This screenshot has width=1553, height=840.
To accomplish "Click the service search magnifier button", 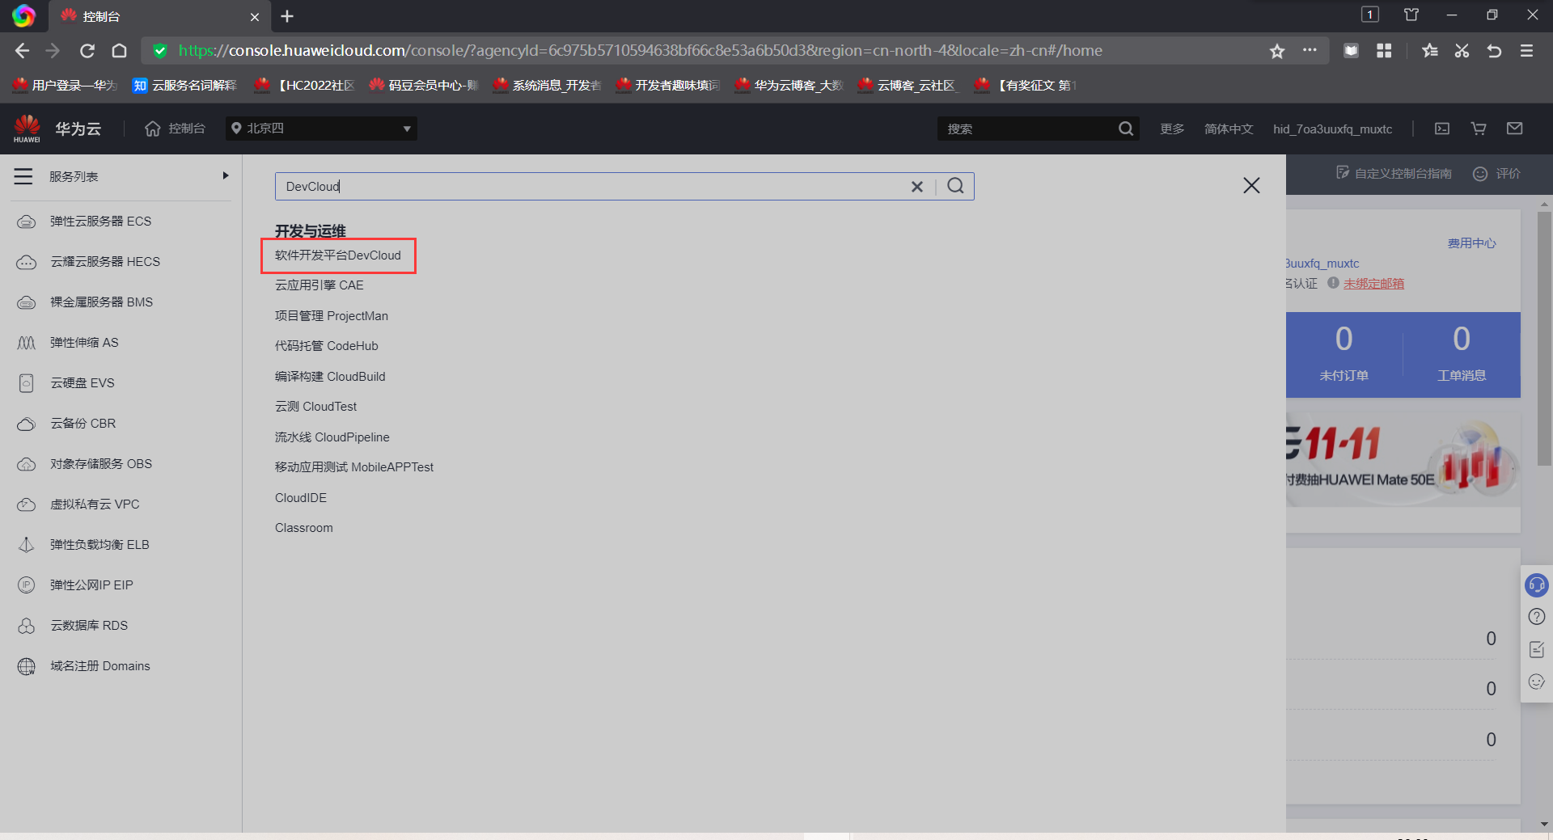I will click(x=955, y=186).
